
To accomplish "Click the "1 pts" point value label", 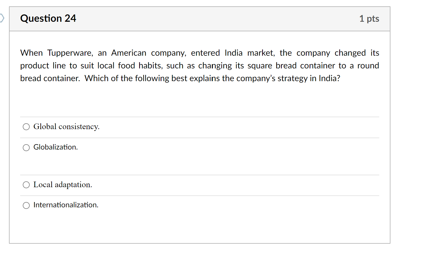I will (x=369, y=19).
